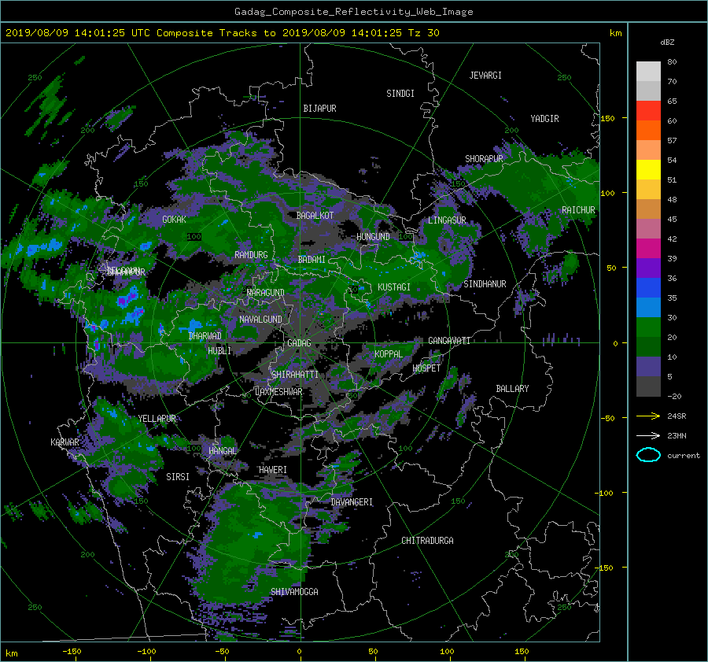Click the 80 value on dBZ scale
Screen dimensions: 708x662
672,62
